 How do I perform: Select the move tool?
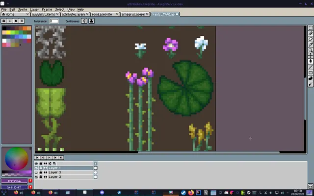311,55
